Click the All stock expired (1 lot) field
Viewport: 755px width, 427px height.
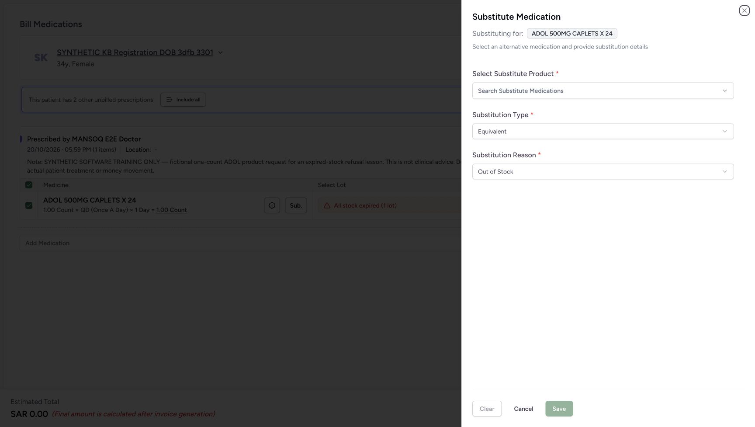[389, 205]
